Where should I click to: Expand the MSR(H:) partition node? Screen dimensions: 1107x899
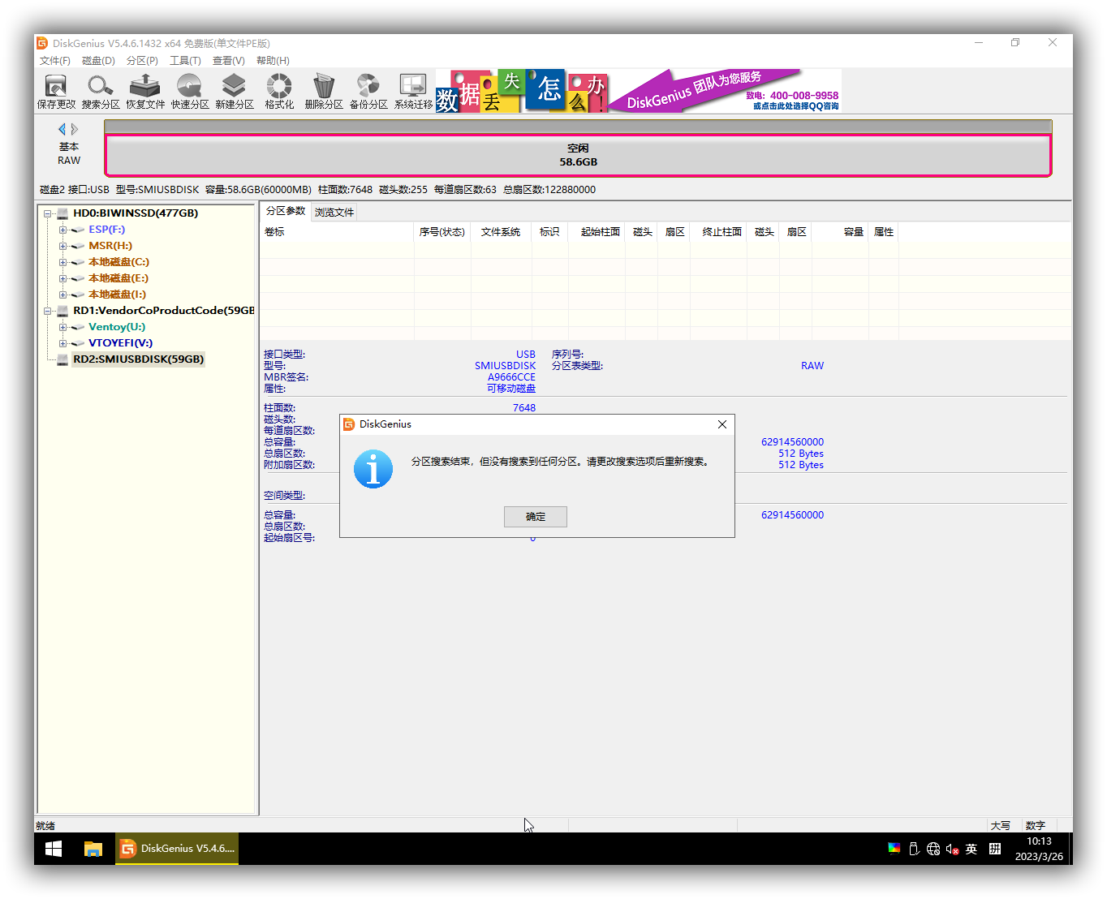pyautogui.click(x=62, y=246)
